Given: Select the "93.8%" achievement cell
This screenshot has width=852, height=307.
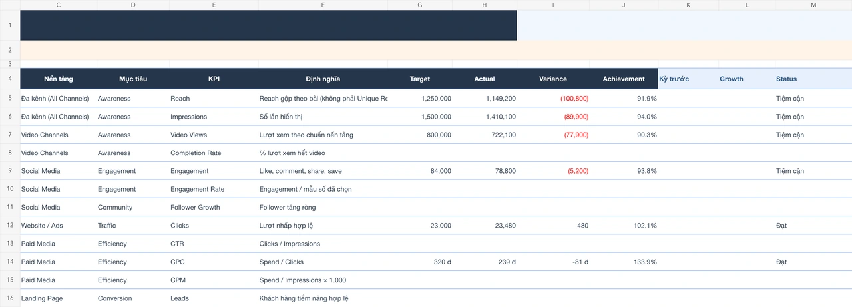Looking at the screenshot, I should click(x=624, y=171).
